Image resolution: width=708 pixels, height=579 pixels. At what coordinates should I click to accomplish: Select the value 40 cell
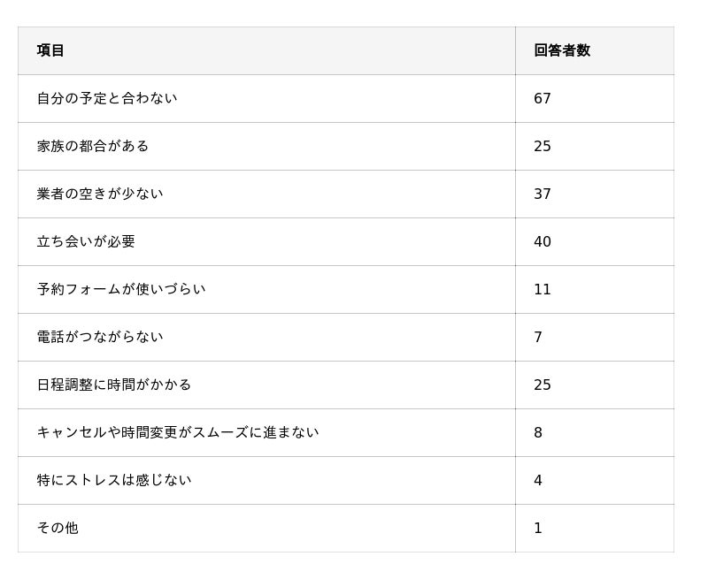[x=543, y=241]
